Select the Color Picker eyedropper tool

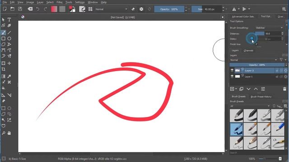pos(9,76)
